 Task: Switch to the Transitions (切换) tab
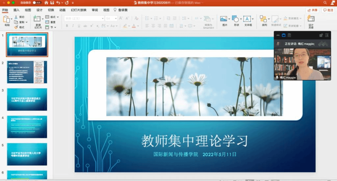(51, 10)
